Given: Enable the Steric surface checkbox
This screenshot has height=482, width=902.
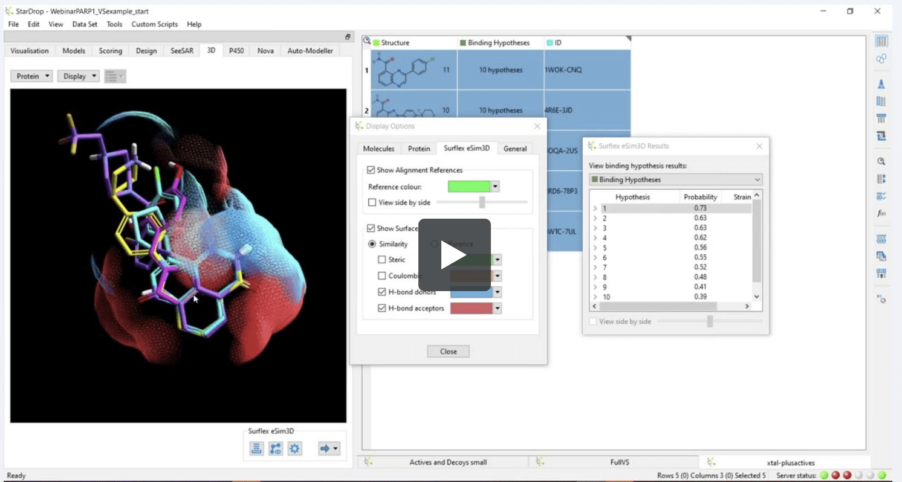Looking at the screenshot, I should click(381, 260).
